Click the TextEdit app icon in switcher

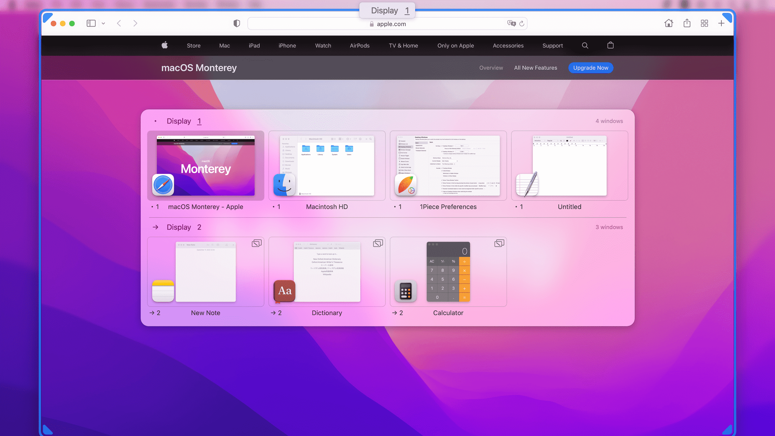click(527, 184)
